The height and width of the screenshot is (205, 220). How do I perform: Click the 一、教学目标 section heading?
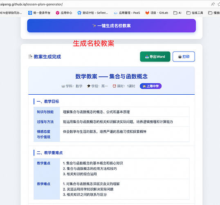[48, 101]
